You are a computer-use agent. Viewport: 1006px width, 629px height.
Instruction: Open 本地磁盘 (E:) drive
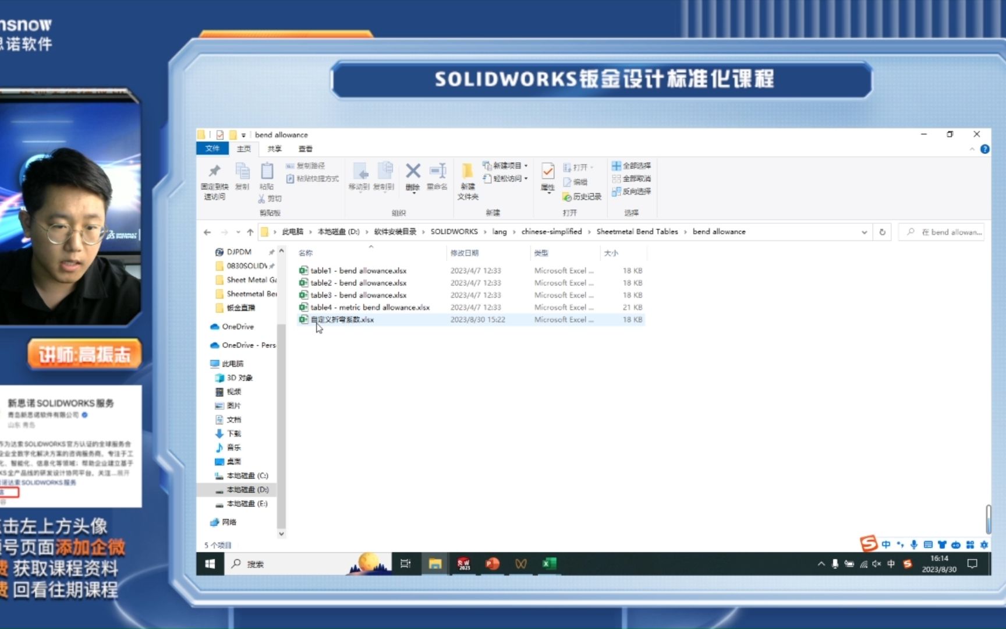241,504
